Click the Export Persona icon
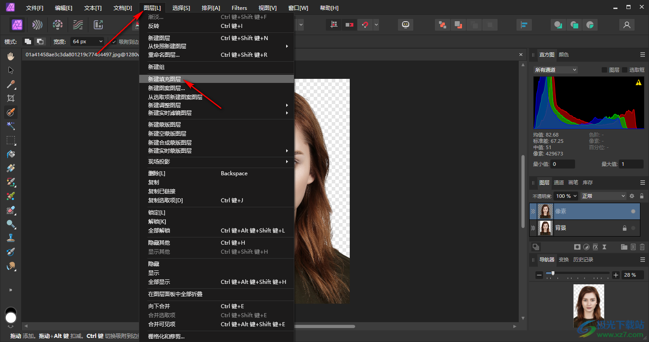The width and height of the screenshot is (649, 342). [98, 25]
